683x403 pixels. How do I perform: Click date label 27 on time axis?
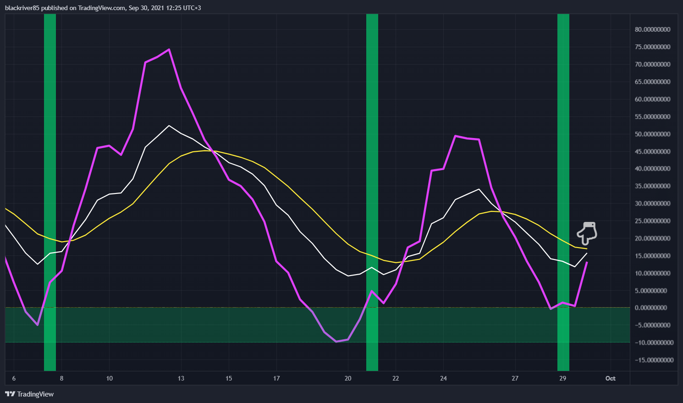[x=515, y=378]
